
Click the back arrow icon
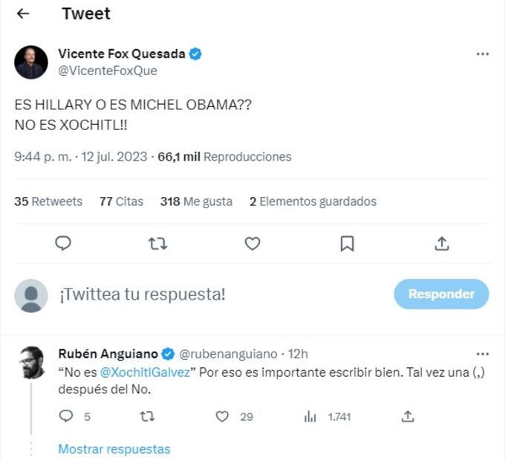tap(23, 13)
